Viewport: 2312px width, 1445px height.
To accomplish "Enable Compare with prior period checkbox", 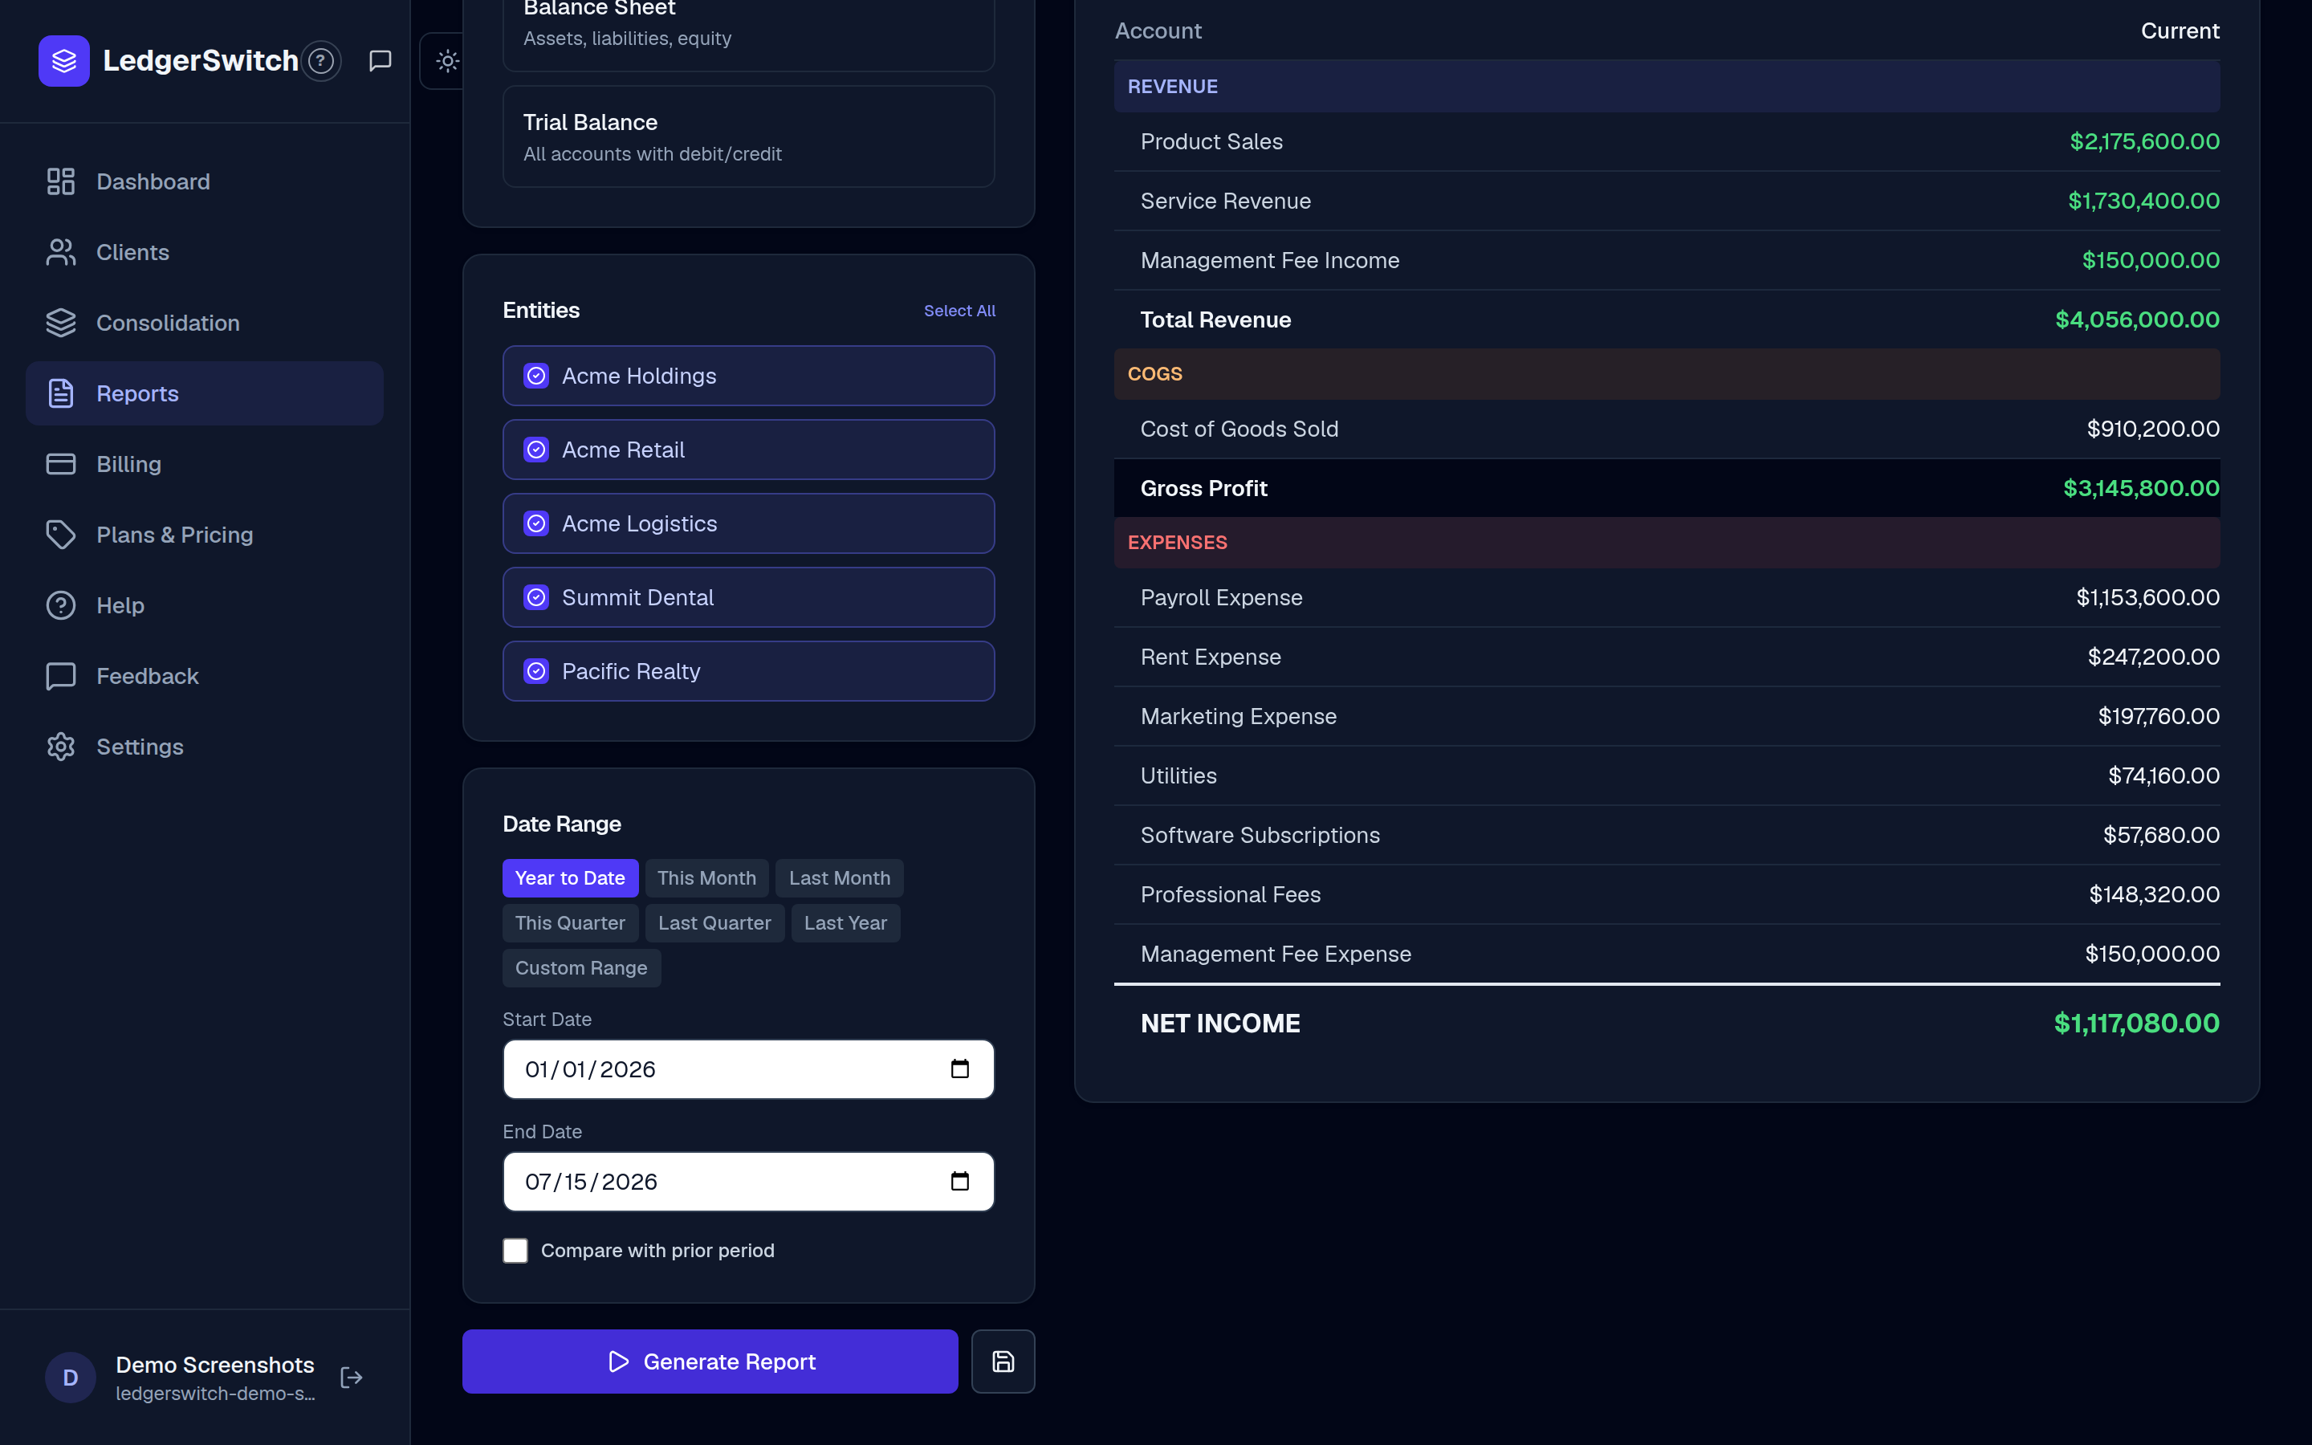I will tap(516, 1251).
